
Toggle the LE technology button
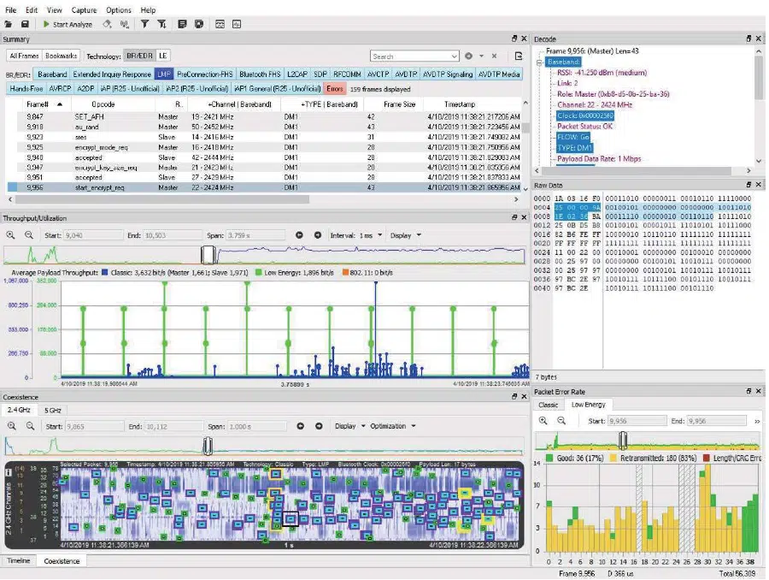[x=163, y=56]
